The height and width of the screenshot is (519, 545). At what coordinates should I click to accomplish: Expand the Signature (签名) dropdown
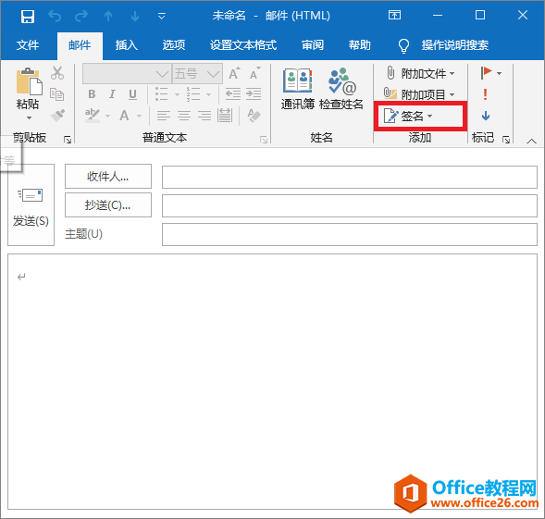pos(430,116)
